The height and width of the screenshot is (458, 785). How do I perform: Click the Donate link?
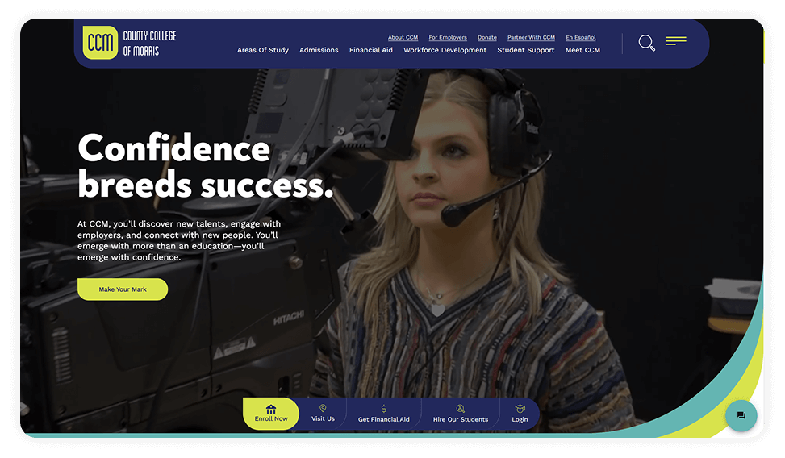tap(487, 37)
